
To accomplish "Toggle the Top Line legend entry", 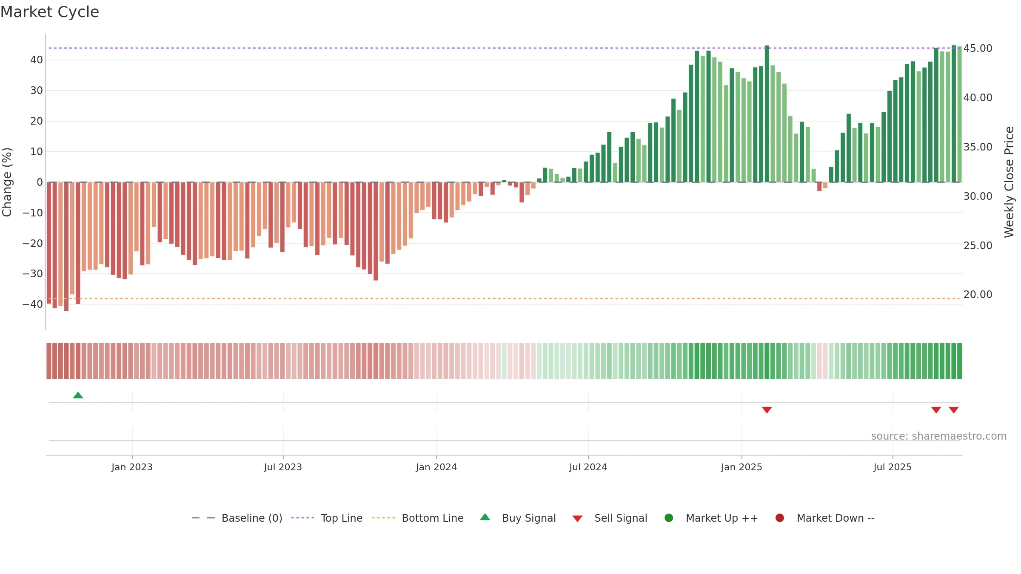I will [x=327, y=518].
